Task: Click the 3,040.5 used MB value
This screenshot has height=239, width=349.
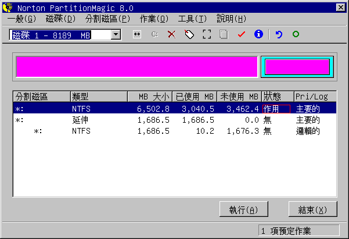Action: point(198,109)
